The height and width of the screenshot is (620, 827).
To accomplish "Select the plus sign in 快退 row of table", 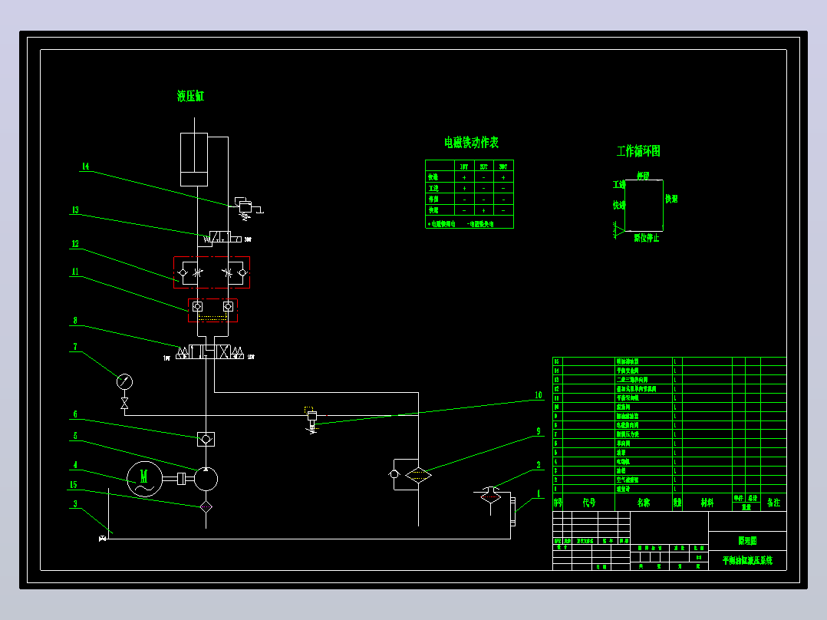I will click(x=483, y=210).
